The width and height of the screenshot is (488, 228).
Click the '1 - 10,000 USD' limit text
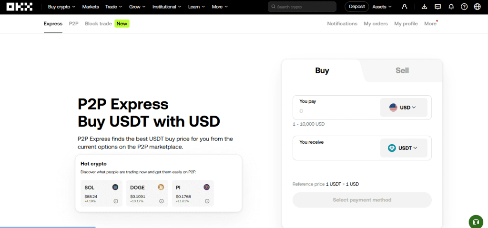coord(308,124)
